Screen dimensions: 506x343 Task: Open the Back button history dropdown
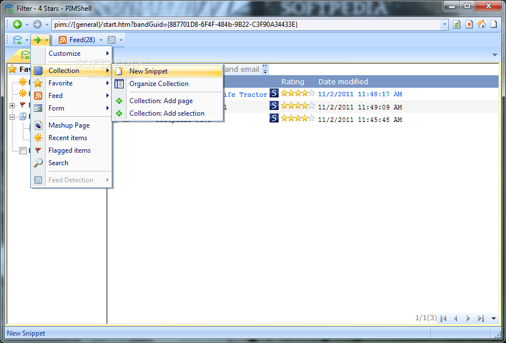(27, 24)
